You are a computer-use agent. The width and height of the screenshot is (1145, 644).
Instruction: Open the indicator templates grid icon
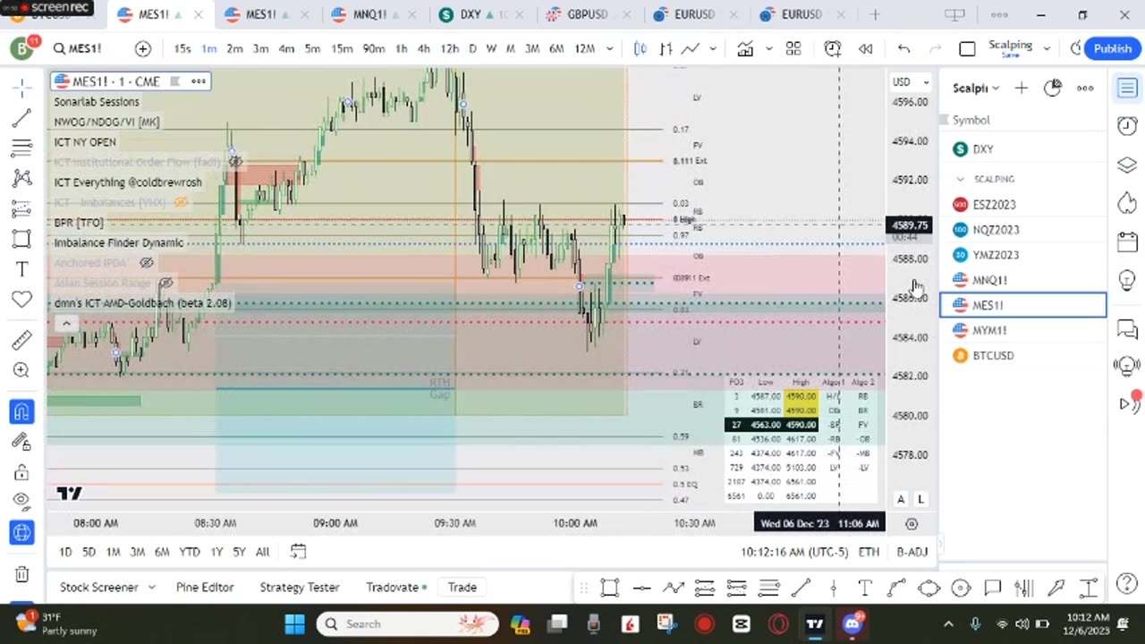pos(793,48)
